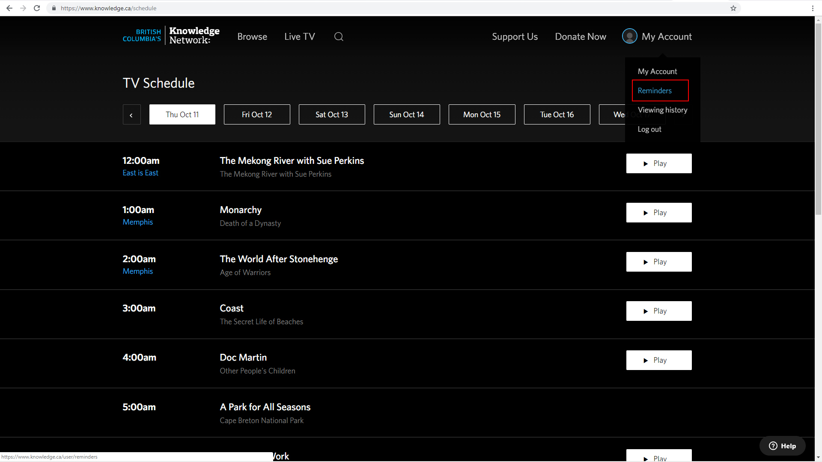
Task: Select My Account in dropdown menu
Action: (657, 71)
